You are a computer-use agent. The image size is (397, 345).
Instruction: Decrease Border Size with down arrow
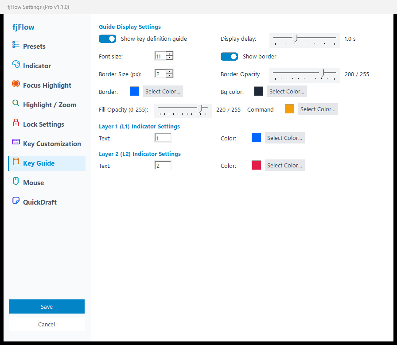(170, 75)
